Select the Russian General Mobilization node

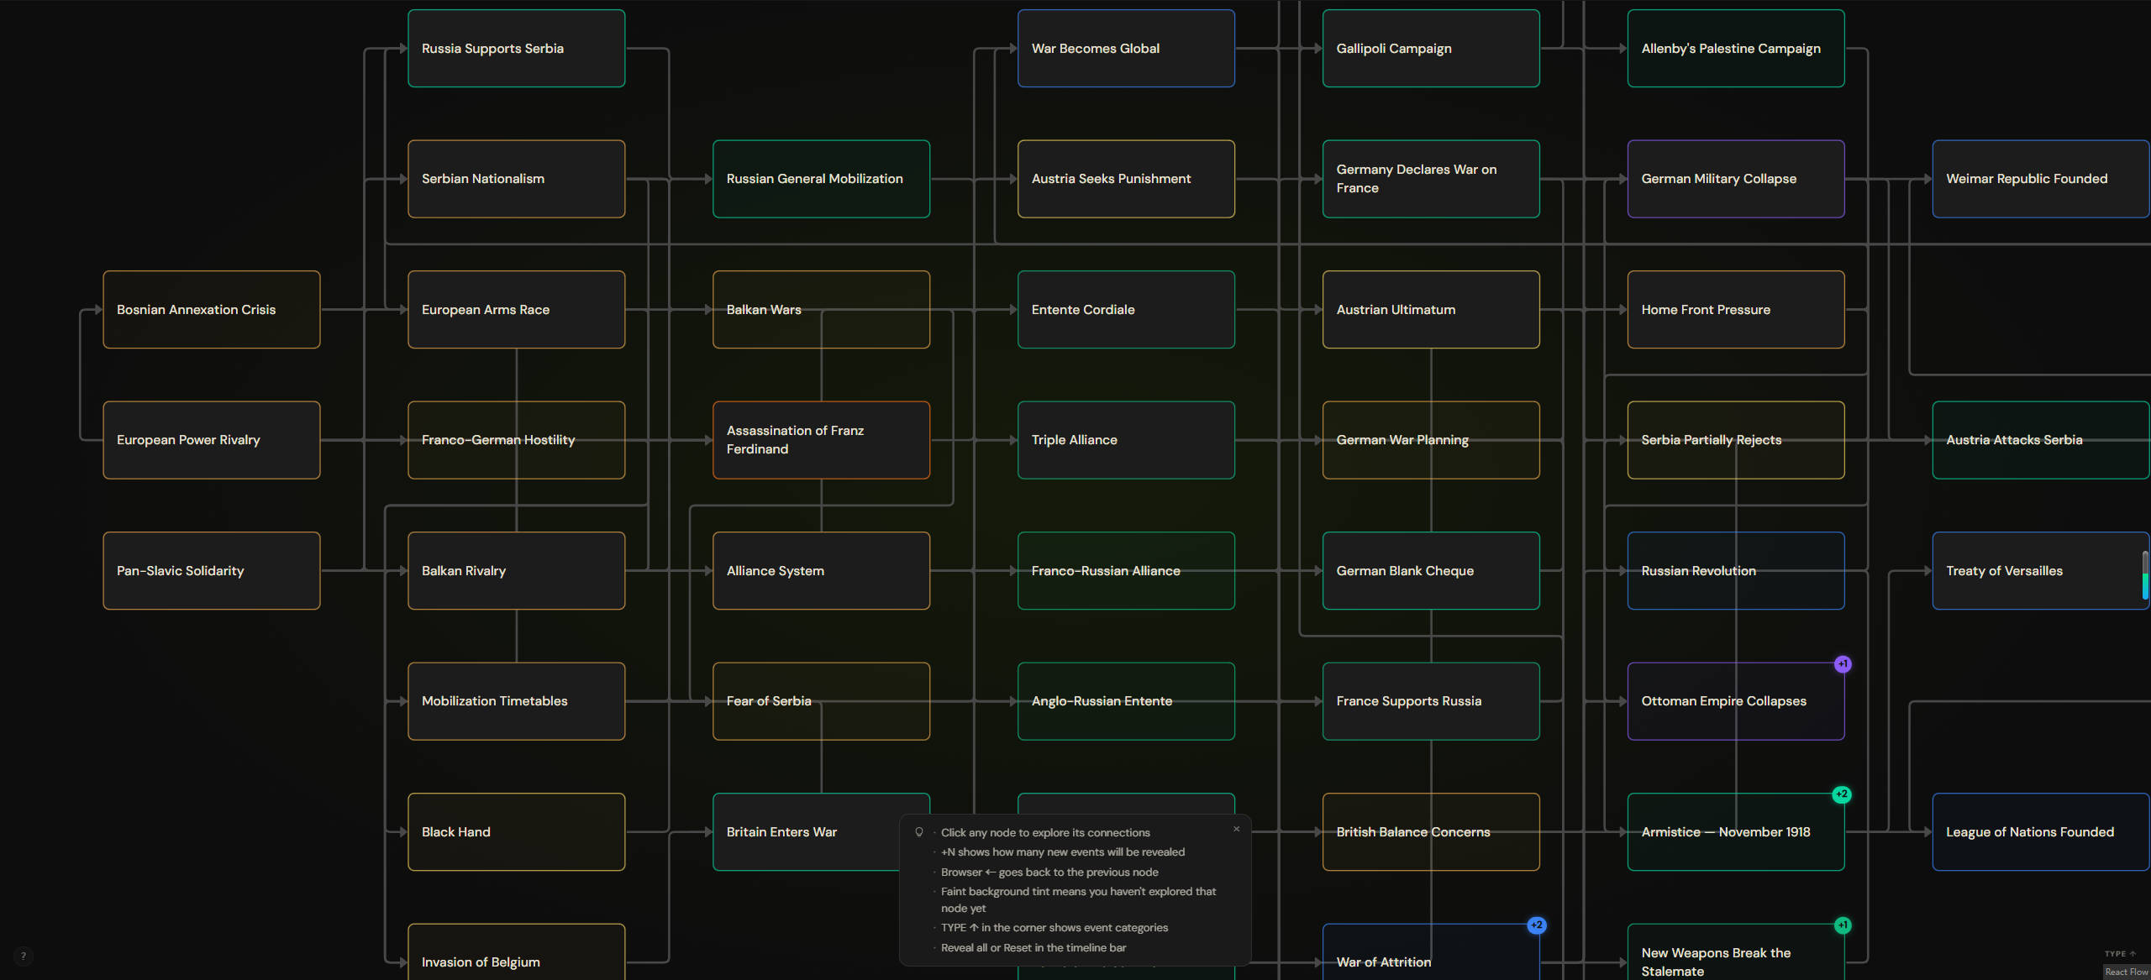[x=821, y=179]
